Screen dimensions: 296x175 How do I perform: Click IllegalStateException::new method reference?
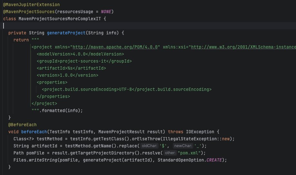(196, 139)
